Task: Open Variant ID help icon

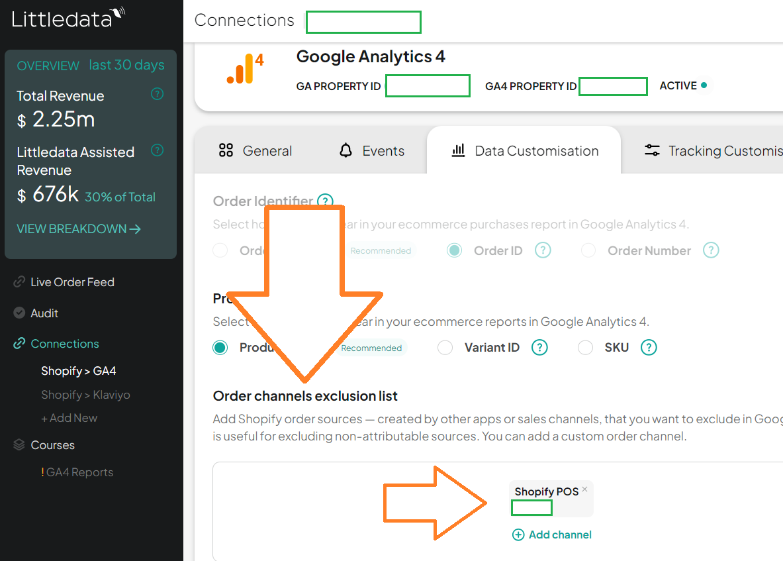Action: coord(539,347)
